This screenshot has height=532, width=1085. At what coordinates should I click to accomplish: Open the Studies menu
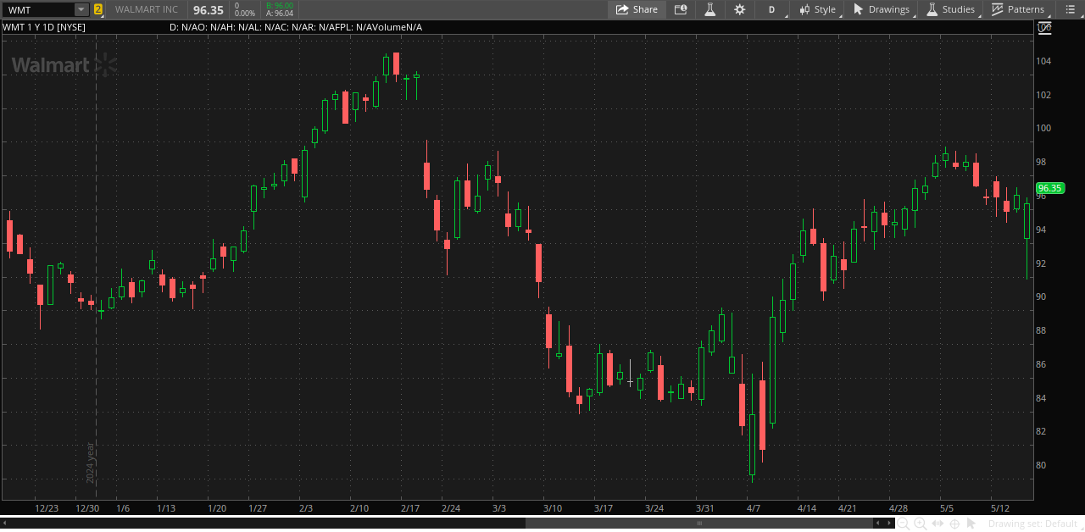pyautogui.click(x=950, y=9)
